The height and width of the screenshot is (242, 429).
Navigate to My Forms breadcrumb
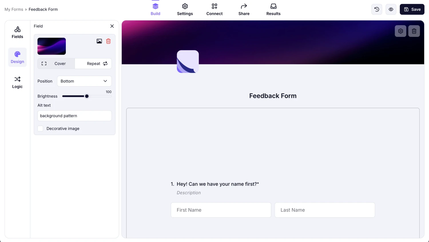click(x=14, y=9)
